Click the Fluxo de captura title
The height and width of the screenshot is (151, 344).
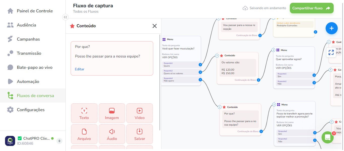pos(93,6)
